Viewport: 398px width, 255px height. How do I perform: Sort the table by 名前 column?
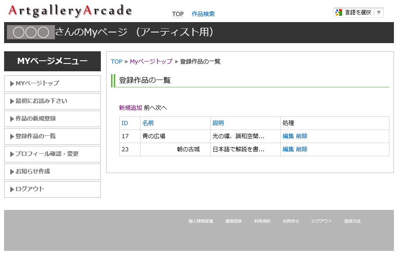pos(148,123)
